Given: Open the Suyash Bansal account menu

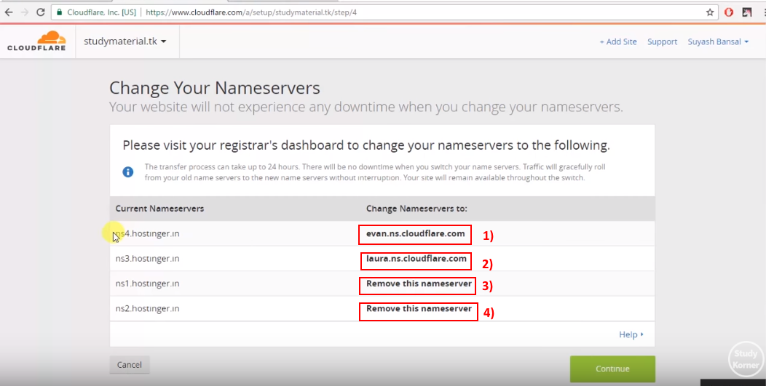Looking at the screenshot, I should (x=718, y=42).
